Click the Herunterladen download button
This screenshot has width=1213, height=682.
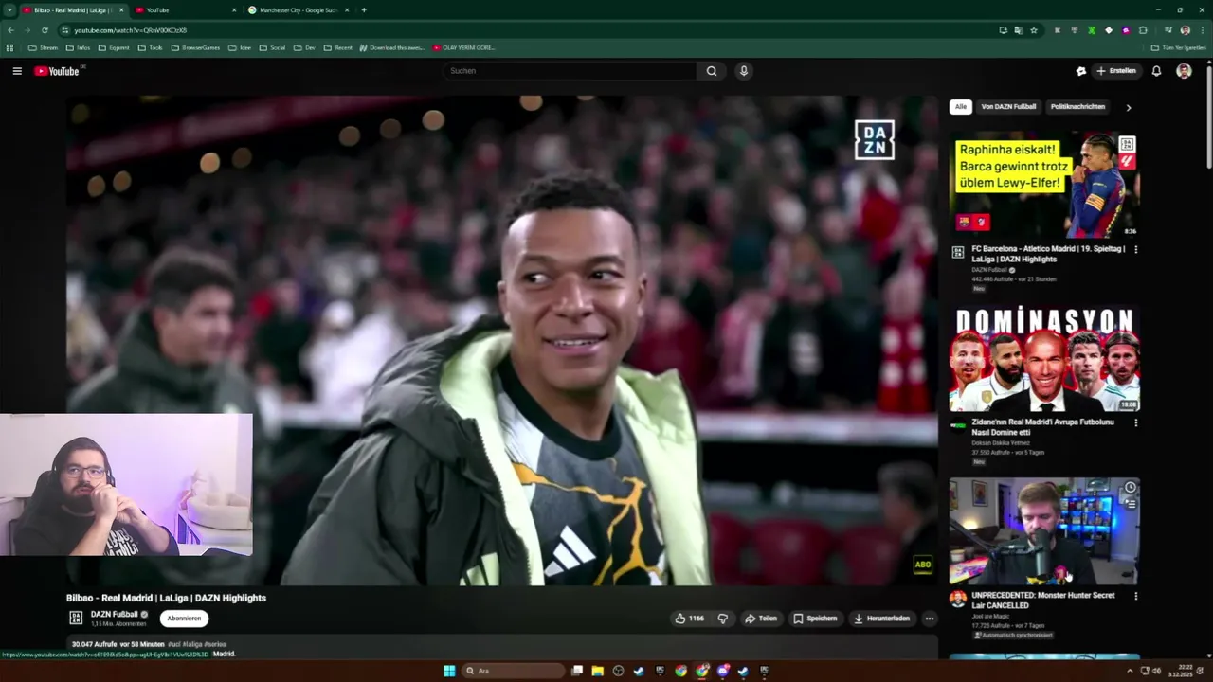point(882,619)
